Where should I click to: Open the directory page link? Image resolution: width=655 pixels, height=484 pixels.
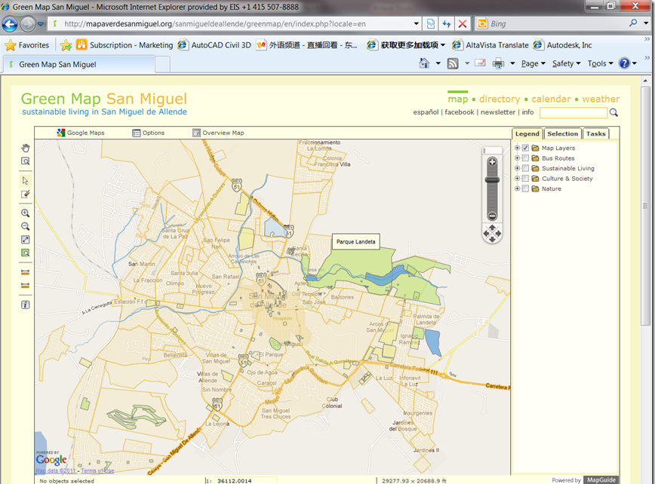[500, 100]
